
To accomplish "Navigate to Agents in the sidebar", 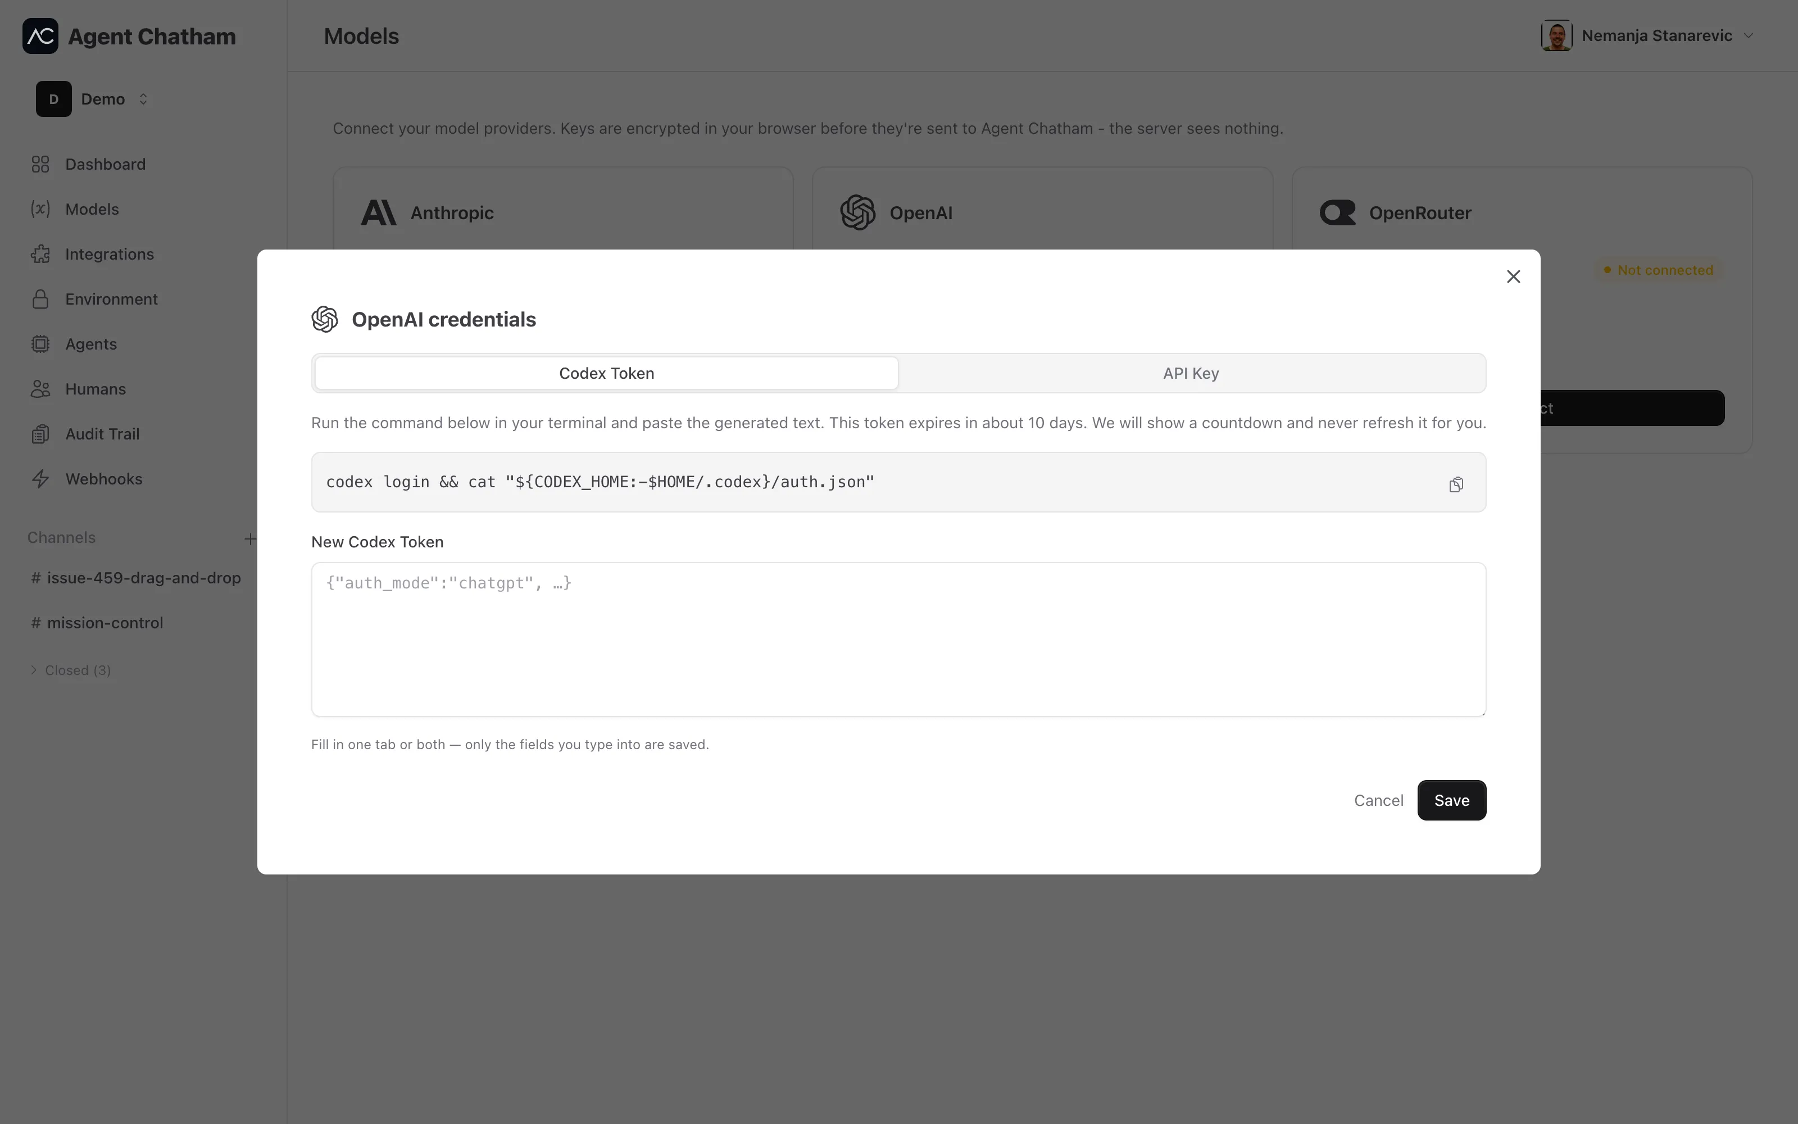I will pyautogui.click(x=90, y=344).
